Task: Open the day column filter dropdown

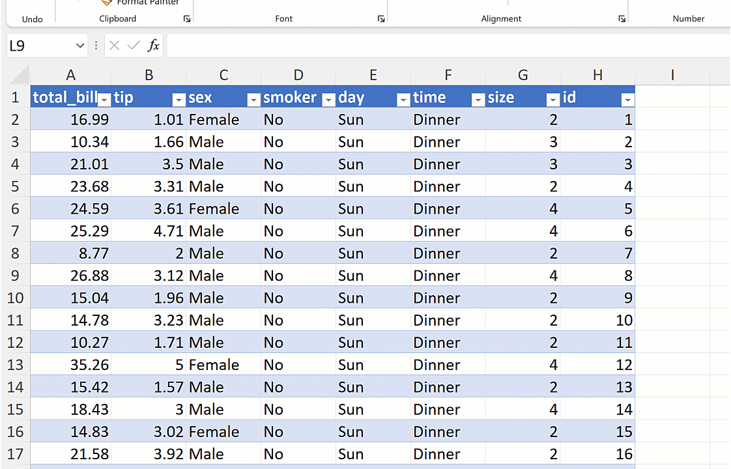Action: coord(403,99)
